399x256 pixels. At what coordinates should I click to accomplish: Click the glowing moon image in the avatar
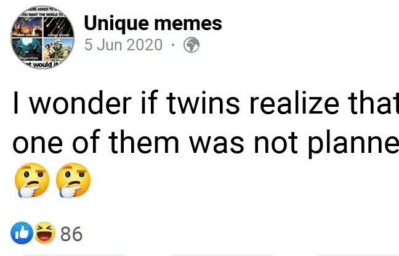pos(27,49)
